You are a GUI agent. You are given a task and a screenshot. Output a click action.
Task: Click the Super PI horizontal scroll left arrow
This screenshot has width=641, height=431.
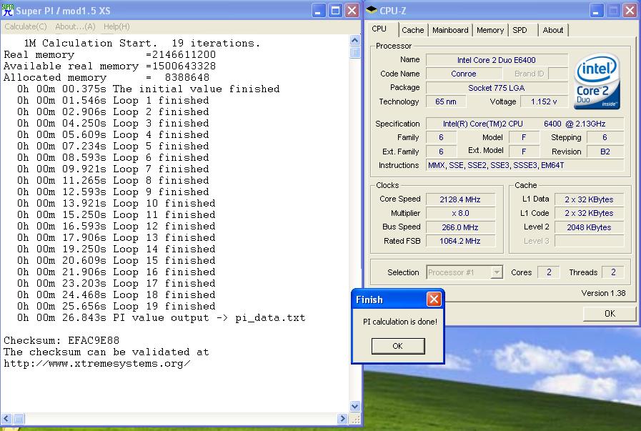[x=6, y=419]
